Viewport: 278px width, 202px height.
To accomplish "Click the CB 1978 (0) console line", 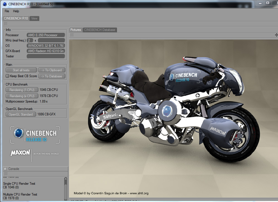I will coord(11,198).
